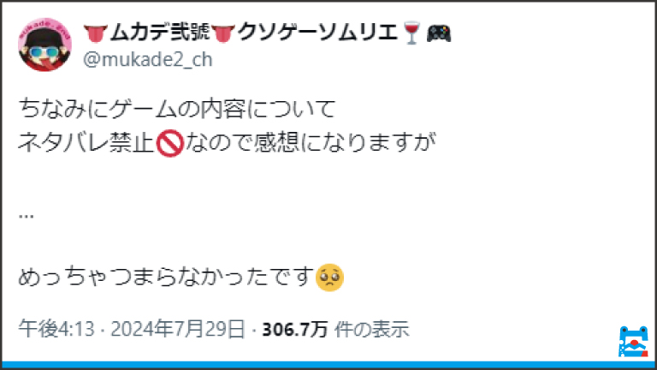Click the 件の表示 views label
Image resolution: width=657 pixels, height=370 pixels.
tap(371, 329)
